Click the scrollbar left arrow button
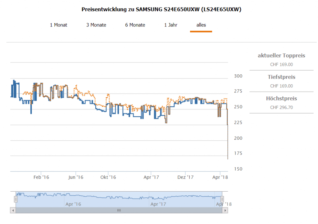The height and width of the screenshot is (224, 318). [13, 210]
